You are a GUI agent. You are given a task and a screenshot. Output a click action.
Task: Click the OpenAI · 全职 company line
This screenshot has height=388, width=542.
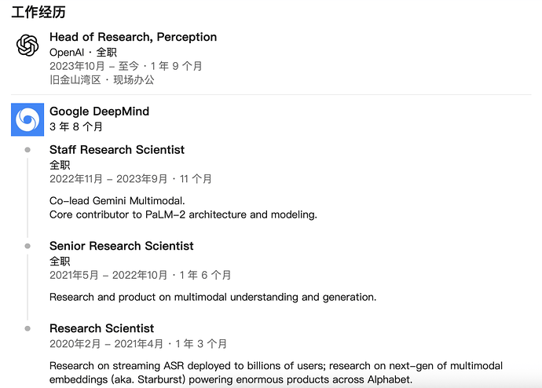(83, 53)
